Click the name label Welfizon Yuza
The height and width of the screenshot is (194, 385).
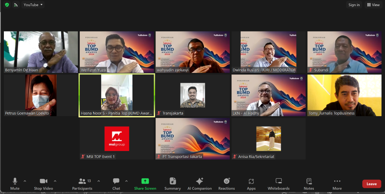(x=93, y=70)
